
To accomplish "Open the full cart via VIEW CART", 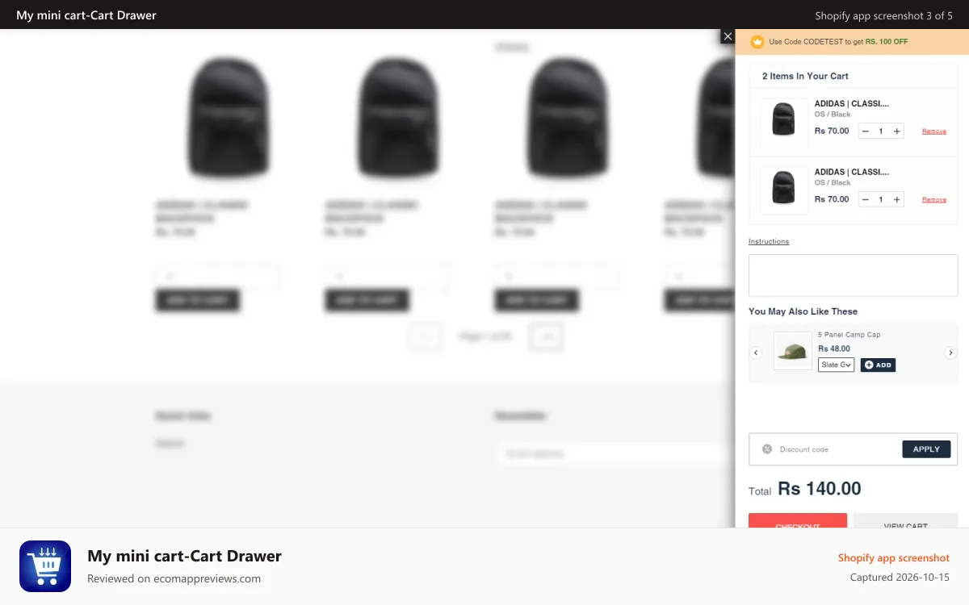I will (905, 520).
